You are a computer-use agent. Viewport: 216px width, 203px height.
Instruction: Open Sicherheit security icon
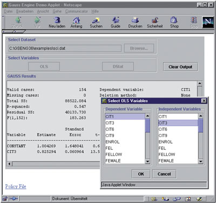pos(154,20)
